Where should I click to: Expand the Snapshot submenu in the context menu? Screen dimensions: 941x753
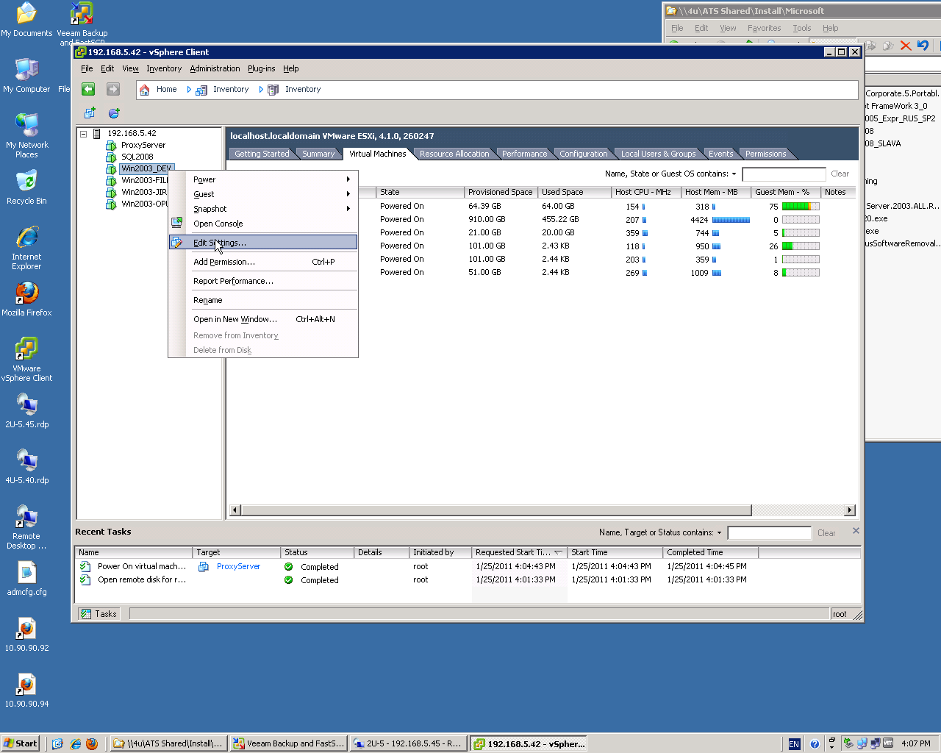[x=263, y=209]
